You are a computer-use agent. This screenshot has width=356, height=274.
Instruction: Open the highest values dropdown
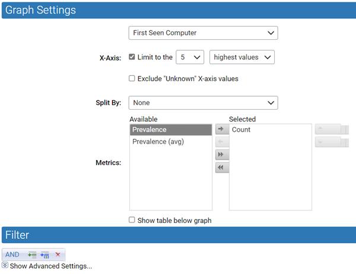click(x=242, y=57)
